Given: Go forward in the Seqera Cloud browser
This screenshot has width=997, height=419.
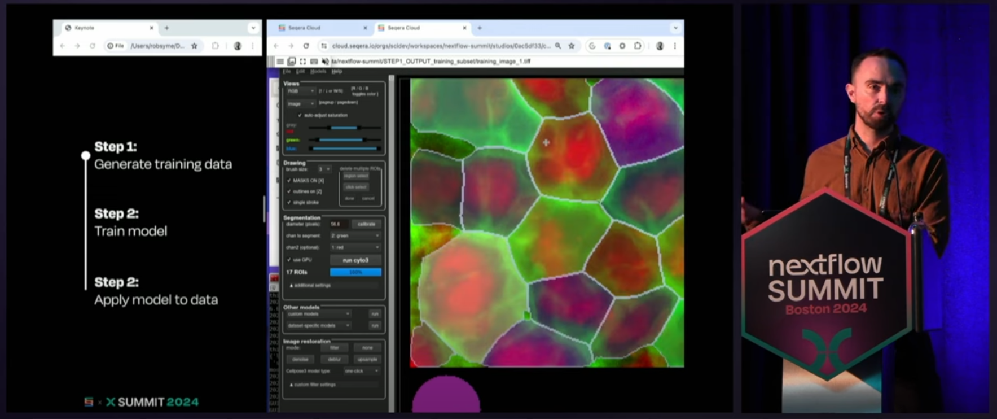Looking at the screenshot, I should pyautogui.click(x=291, y=46).
